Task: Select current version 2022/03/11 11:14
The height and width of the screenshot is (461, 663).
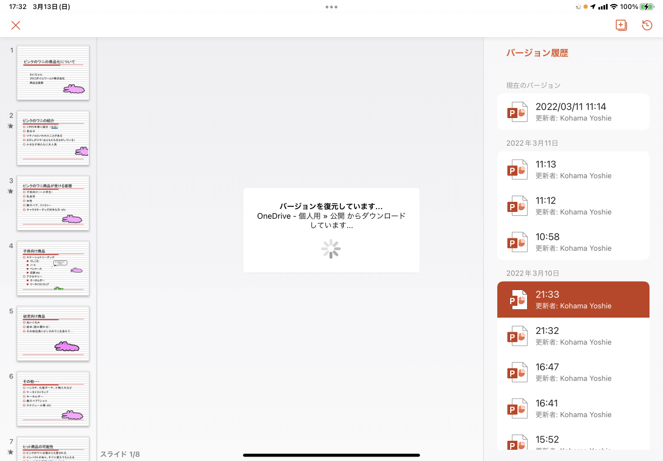Action: pos(573,112)
